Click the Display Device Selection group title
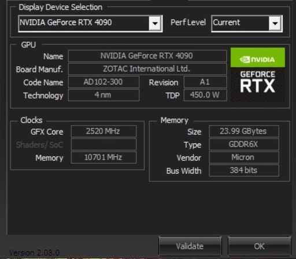Viewport: 296px width, 259px height. (x=61, y=8)
